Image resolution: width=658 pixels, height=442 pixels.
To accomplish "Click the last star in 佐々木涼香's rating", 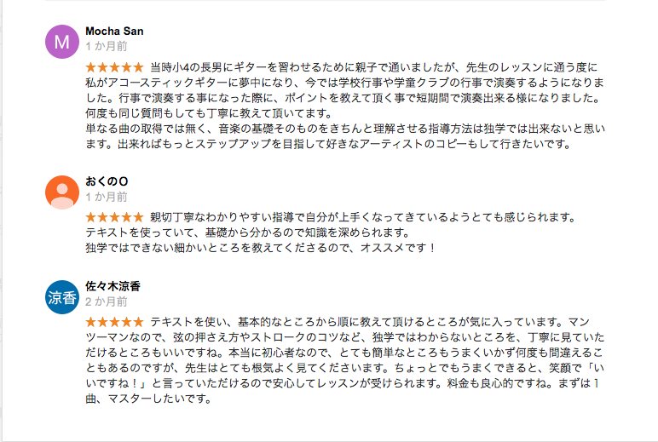I will click(x=139, y=323).
